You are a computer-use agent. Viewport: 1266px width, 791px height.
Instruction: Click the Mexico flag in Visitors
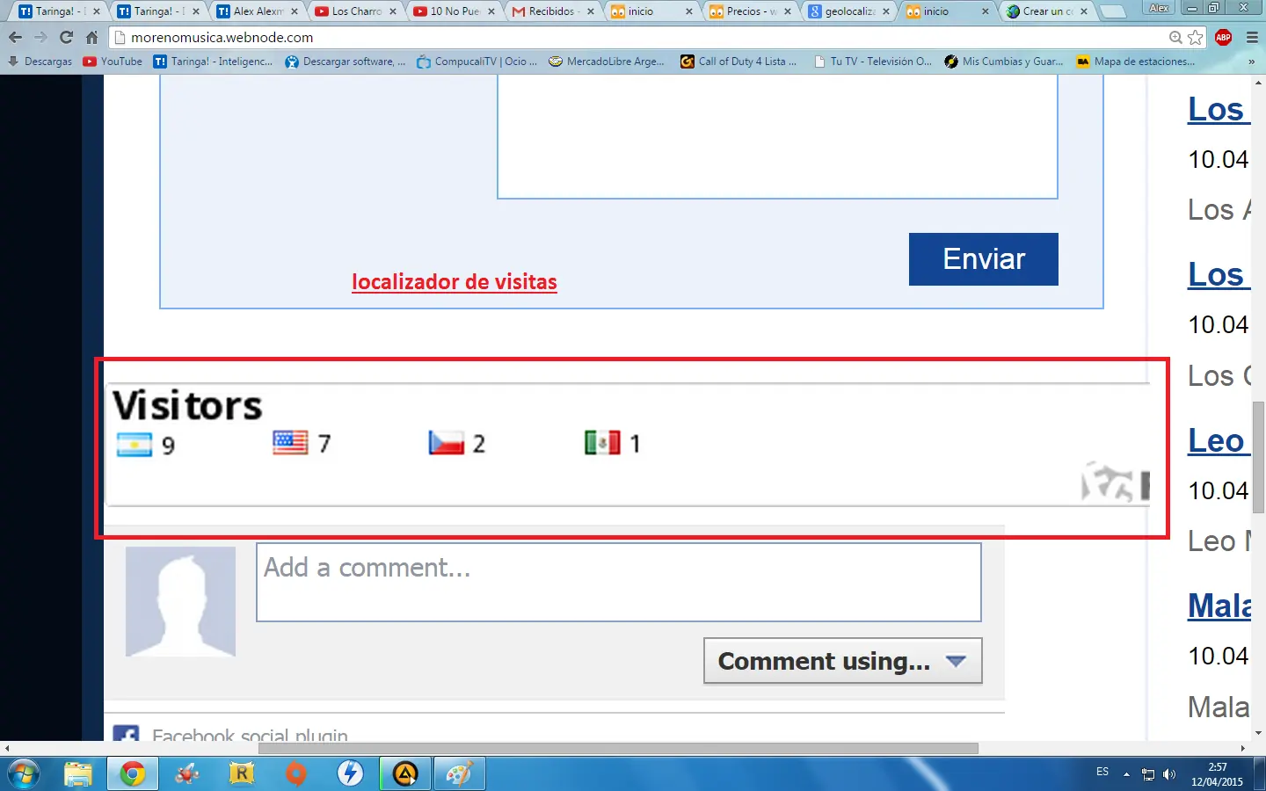[602, 442]
